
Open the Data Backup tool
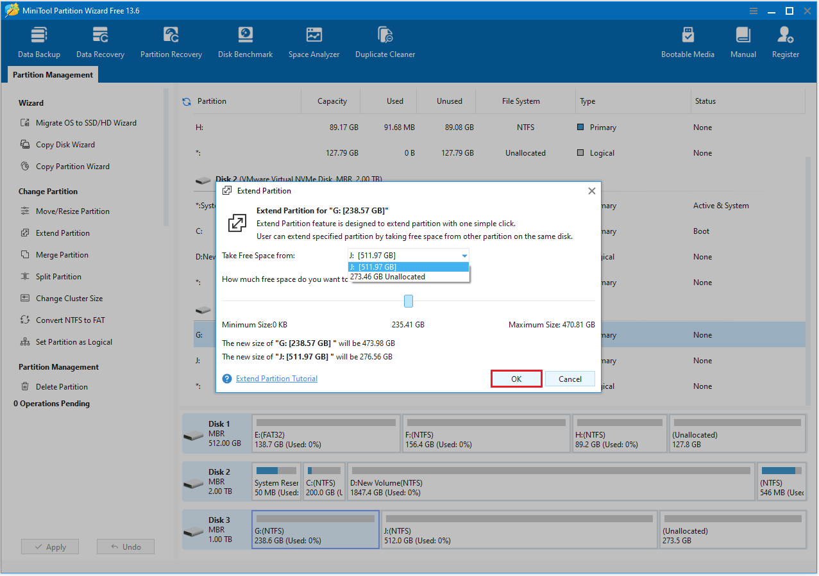(38, 40)
